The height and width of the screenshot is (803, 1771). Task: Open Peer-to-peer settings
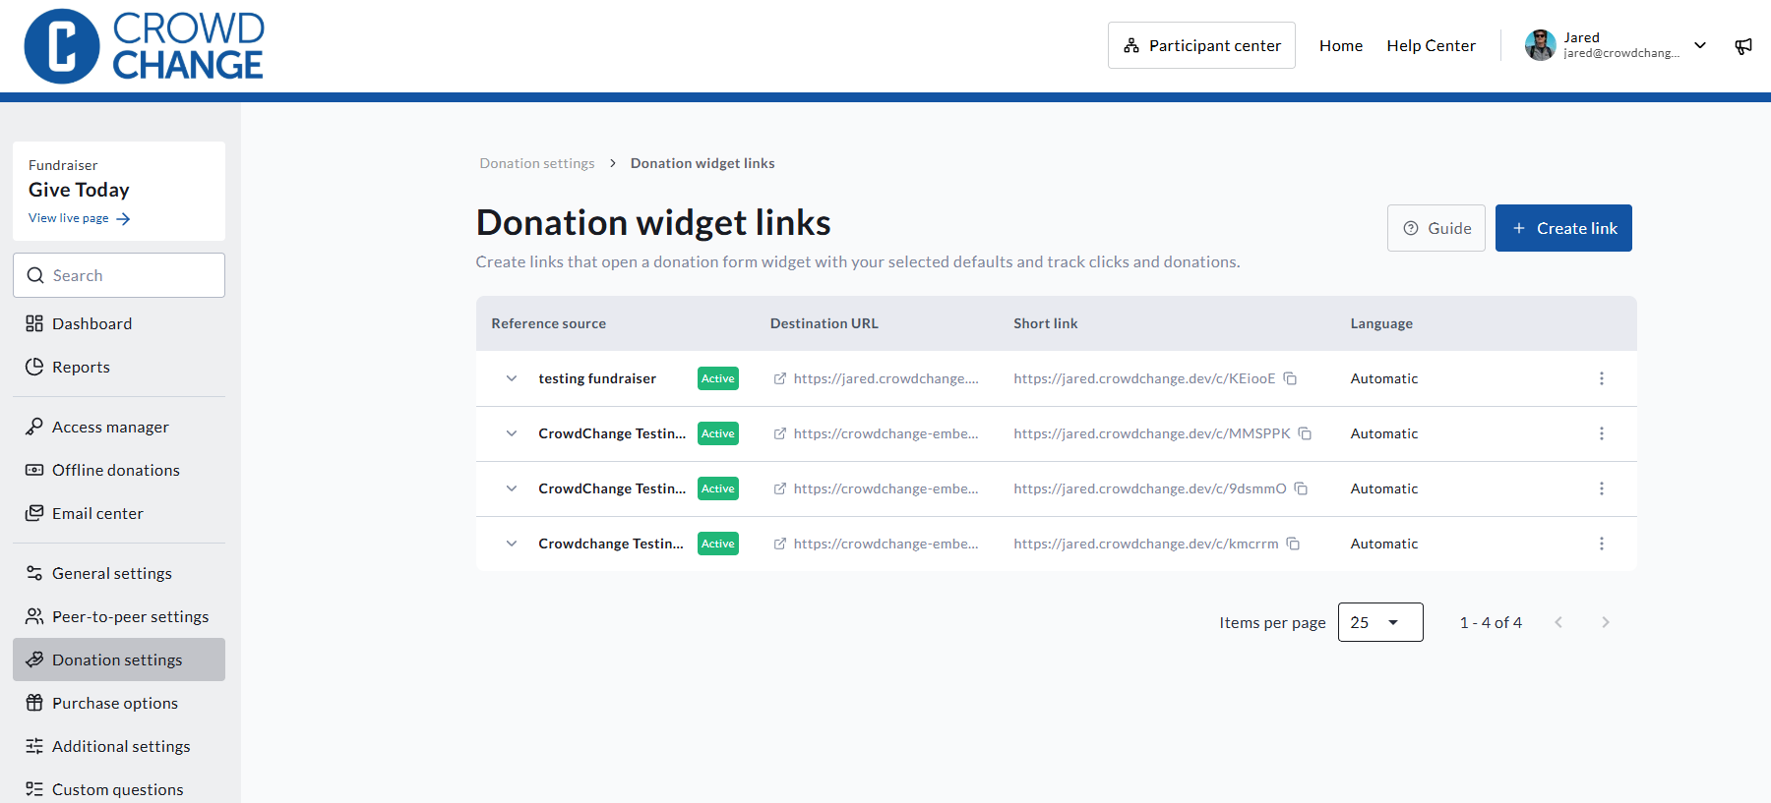119,616
